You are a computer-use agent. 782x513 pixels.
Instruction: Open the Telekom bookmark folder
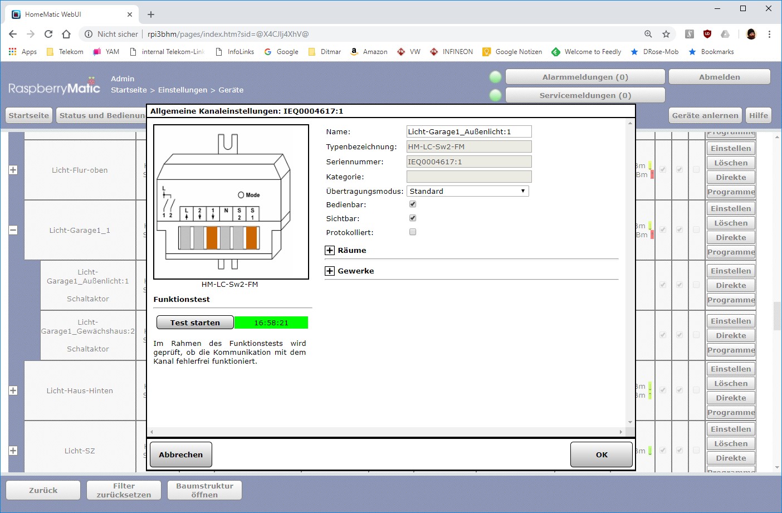[x=65, y=52]
